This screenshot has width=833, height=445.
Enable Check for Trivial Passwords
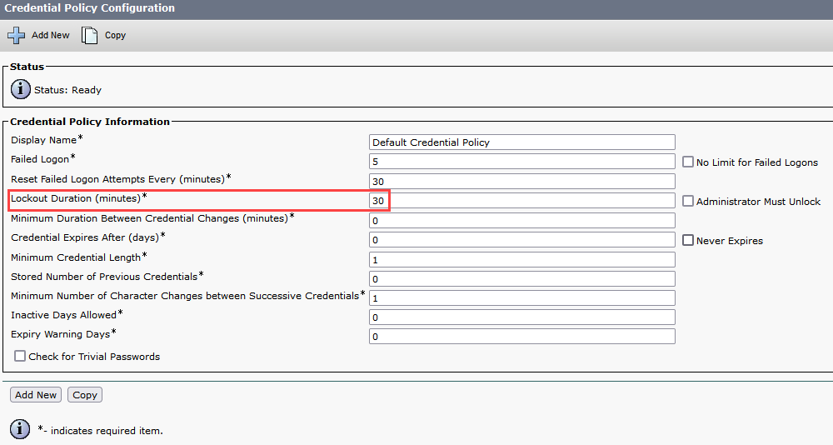(20, 356)
